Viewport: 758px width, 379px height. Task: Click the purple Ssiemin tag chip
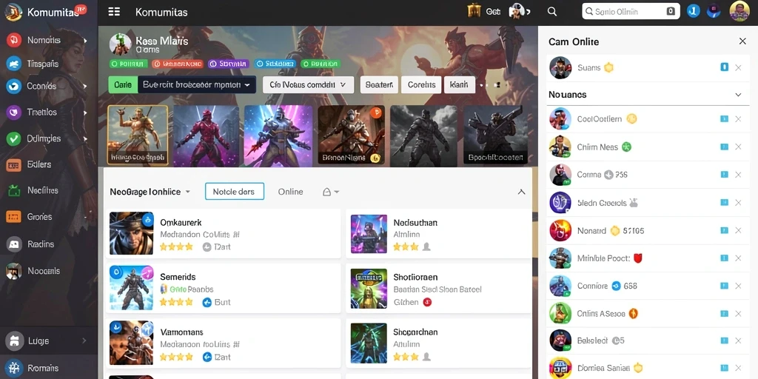[229, 64]
